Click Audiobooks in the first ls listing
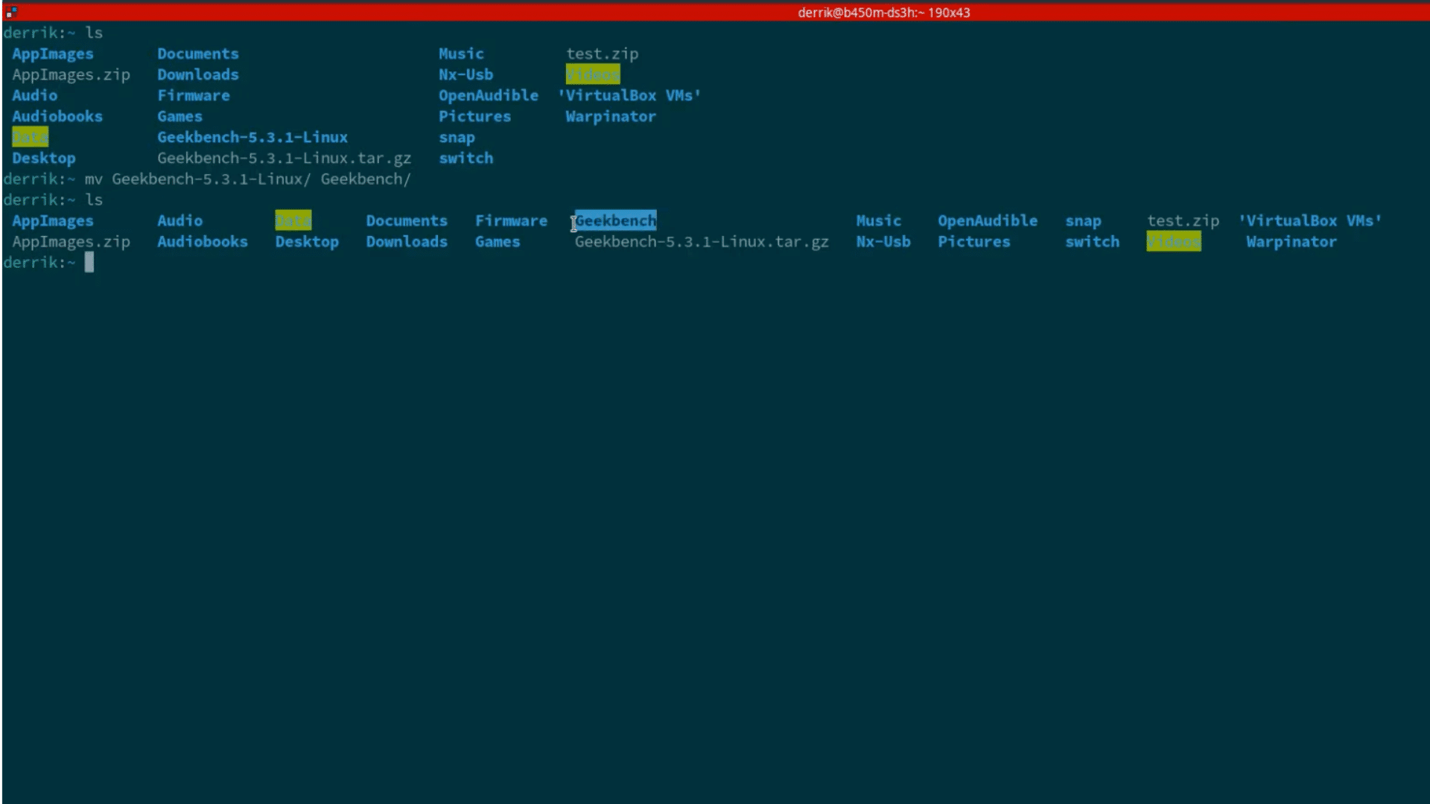1430x804 pixels. coord(57,116)
